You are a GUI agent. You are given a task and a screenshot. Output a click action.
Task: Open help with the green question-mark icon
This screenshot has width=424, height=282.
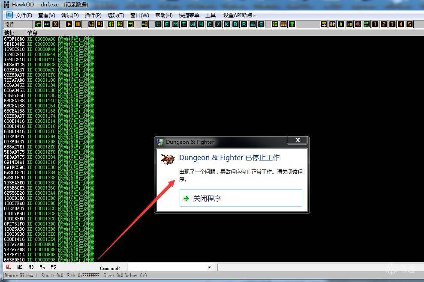click(x=292, y=24)
